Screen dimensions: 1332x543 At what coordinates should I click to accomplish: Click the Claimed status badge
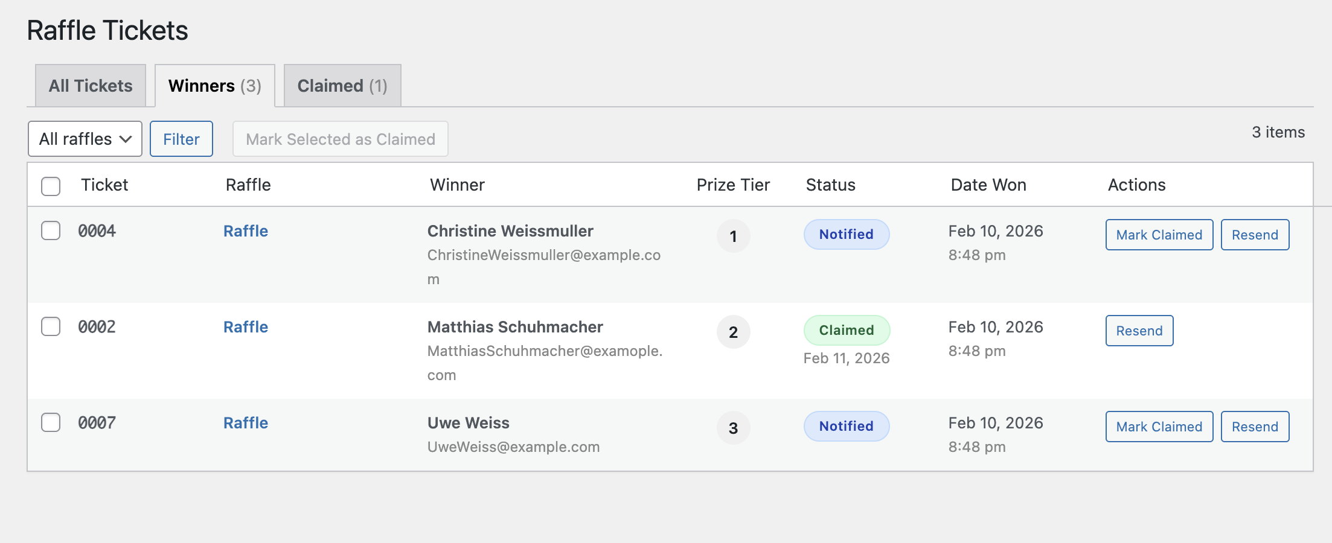[847, 330]
